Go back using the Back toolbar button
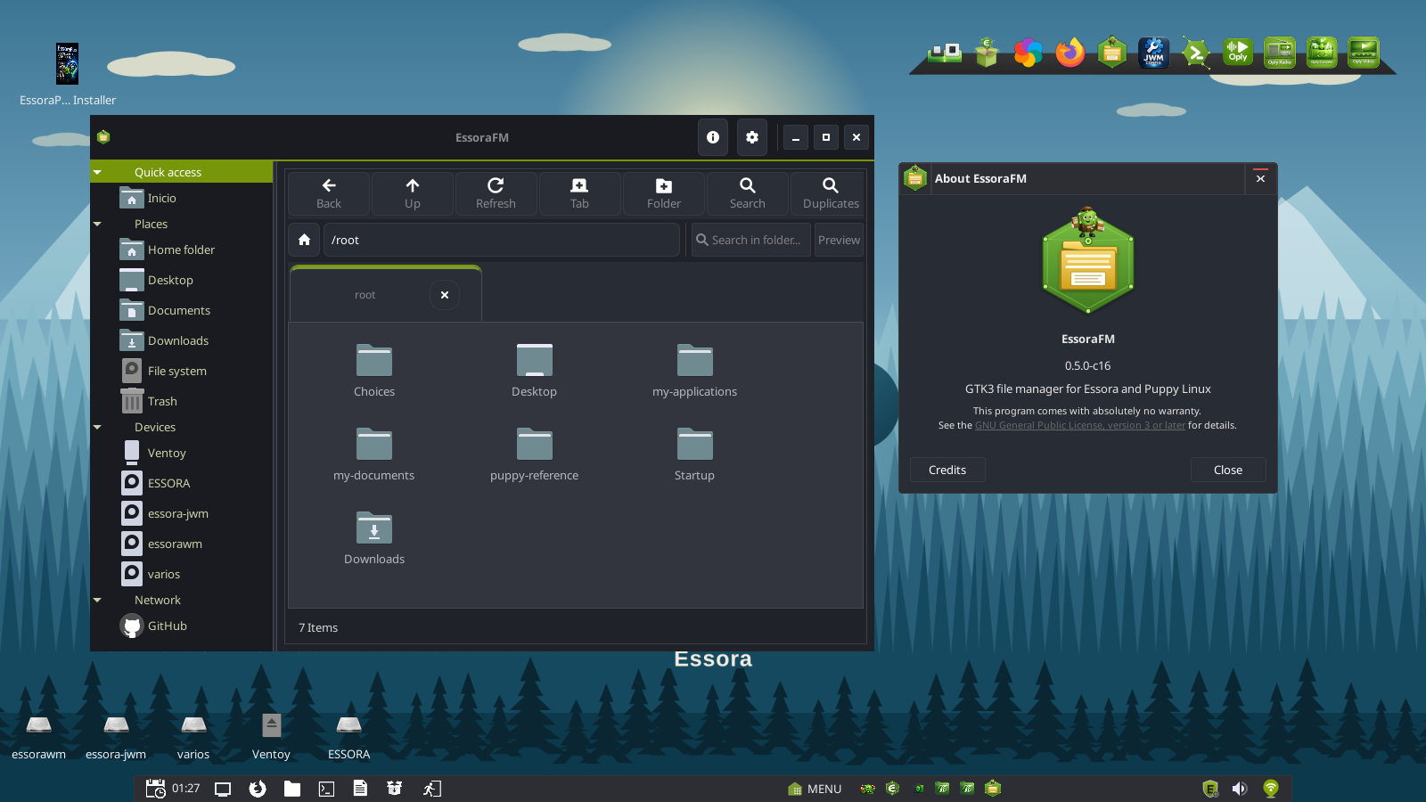Image resolution: width=1426 pixels, height=802 pixels. pos(329,193)
